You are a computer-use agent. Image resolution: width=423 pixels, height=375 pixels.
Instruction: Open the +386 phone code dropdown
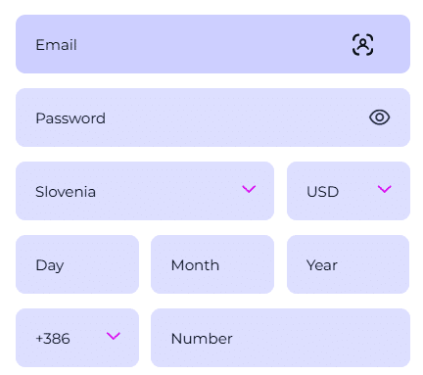click(77, 338)
